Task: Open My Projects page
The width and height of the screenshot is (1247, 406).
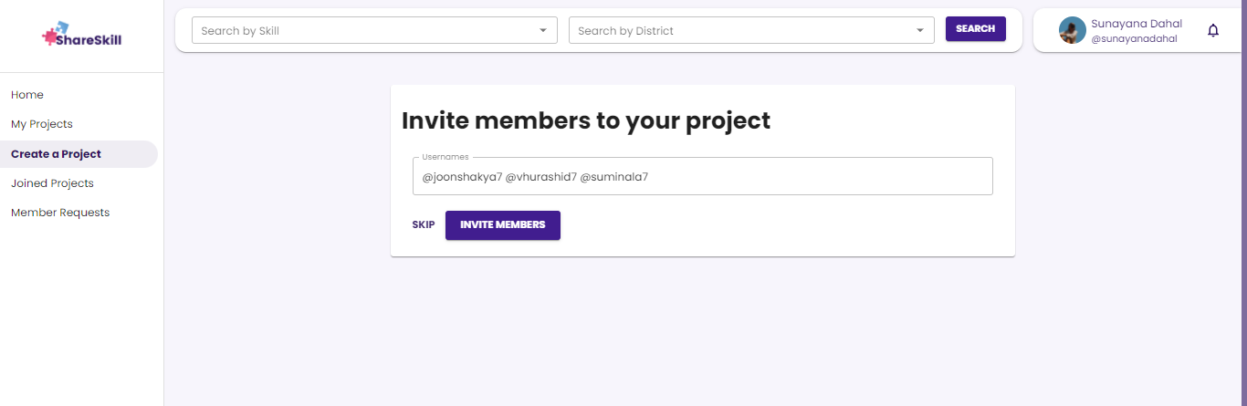Action: 42,124
